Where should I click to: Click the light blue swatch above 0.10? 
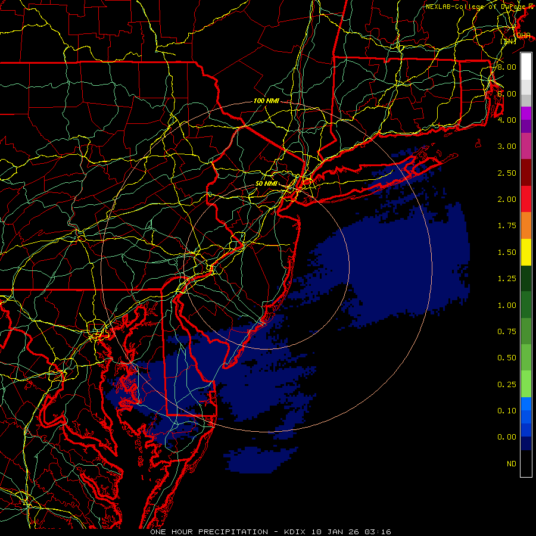[526, 404]
